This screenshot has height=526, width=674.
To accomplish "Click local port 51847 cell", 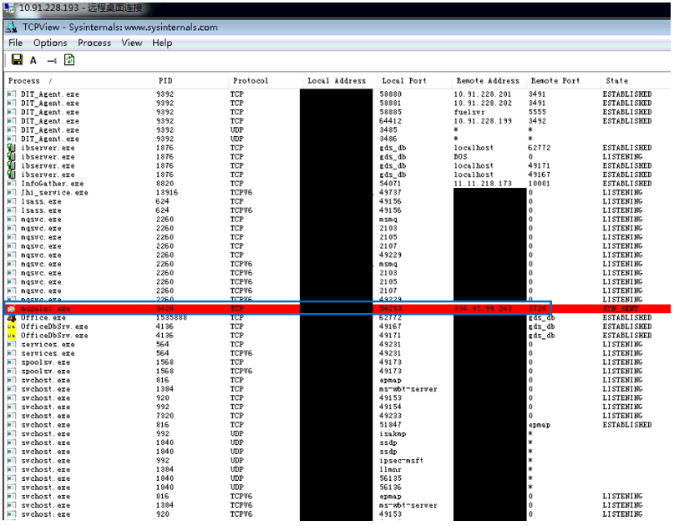I will (390, 425).
